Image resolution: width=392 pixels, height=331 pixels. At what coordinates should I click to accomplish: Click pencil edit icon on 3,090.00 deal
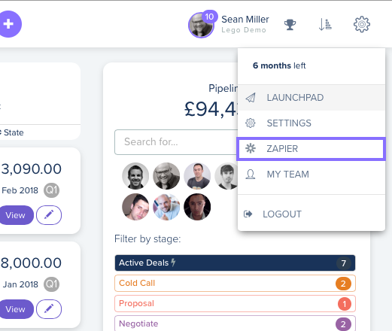[x=49, y=215]
